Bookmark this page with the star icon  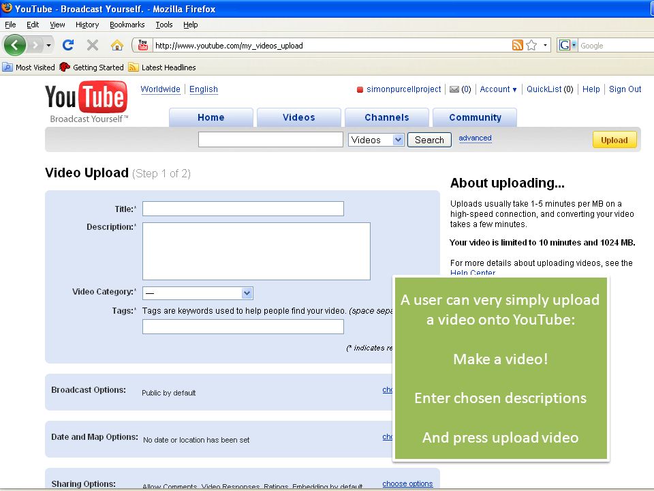tap(531, 45)
